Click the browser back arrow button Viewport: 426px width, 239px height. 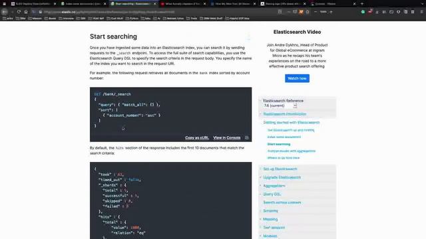(5, 12)
